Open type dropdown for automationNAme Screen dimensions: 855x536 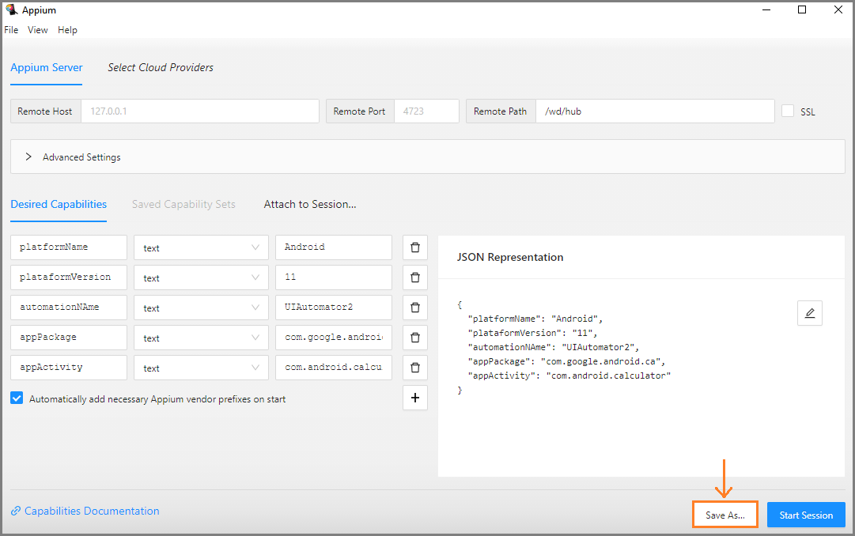click(201, 308)
